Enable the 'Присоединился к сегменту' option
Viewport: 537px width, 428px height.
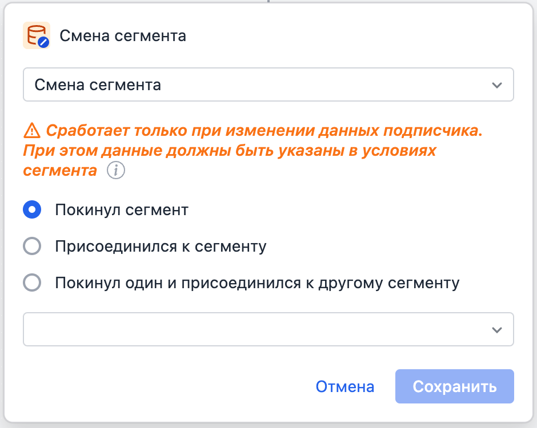click(x=32, y=246)
